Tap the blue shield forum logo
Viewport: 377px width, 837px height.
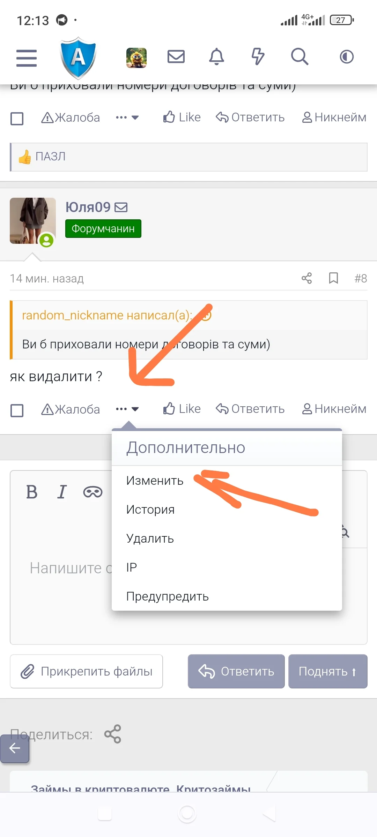pyautogui.click(x=78, y=58)
